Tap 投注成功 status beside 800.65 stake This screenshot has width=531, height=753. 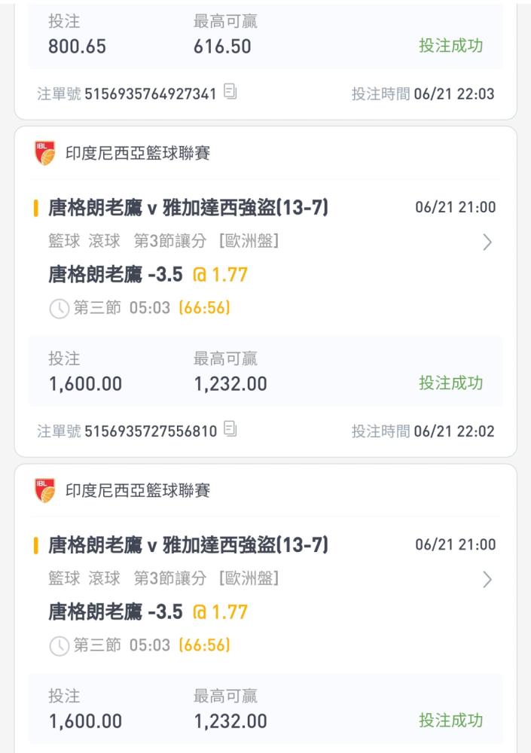tap(450, 46)
